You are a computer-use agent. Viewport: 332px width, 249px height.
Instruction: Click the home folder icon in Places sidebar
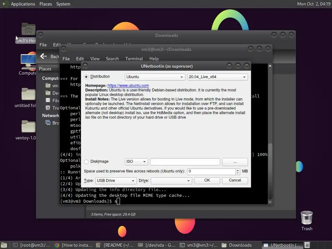(48, 86)
